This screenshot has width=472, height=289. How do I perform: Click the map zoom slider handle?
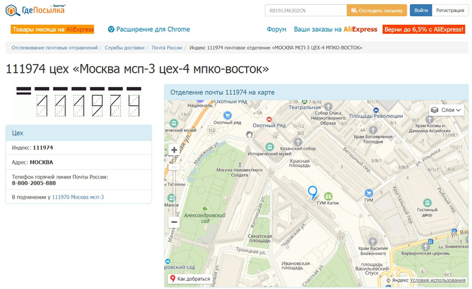[x=174, y=166]
